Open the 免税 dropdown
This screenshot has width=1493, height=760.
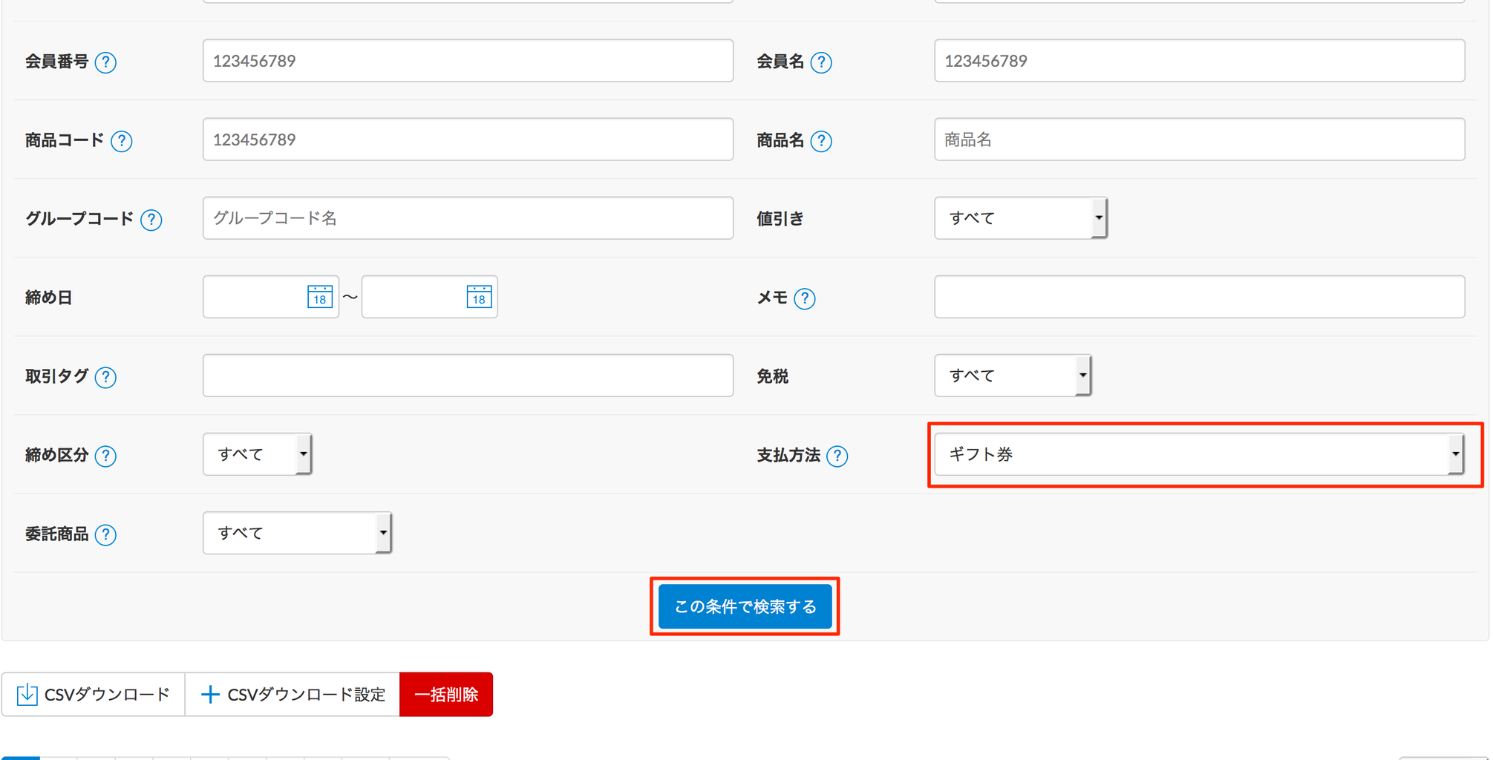(x=1013, y=376)
